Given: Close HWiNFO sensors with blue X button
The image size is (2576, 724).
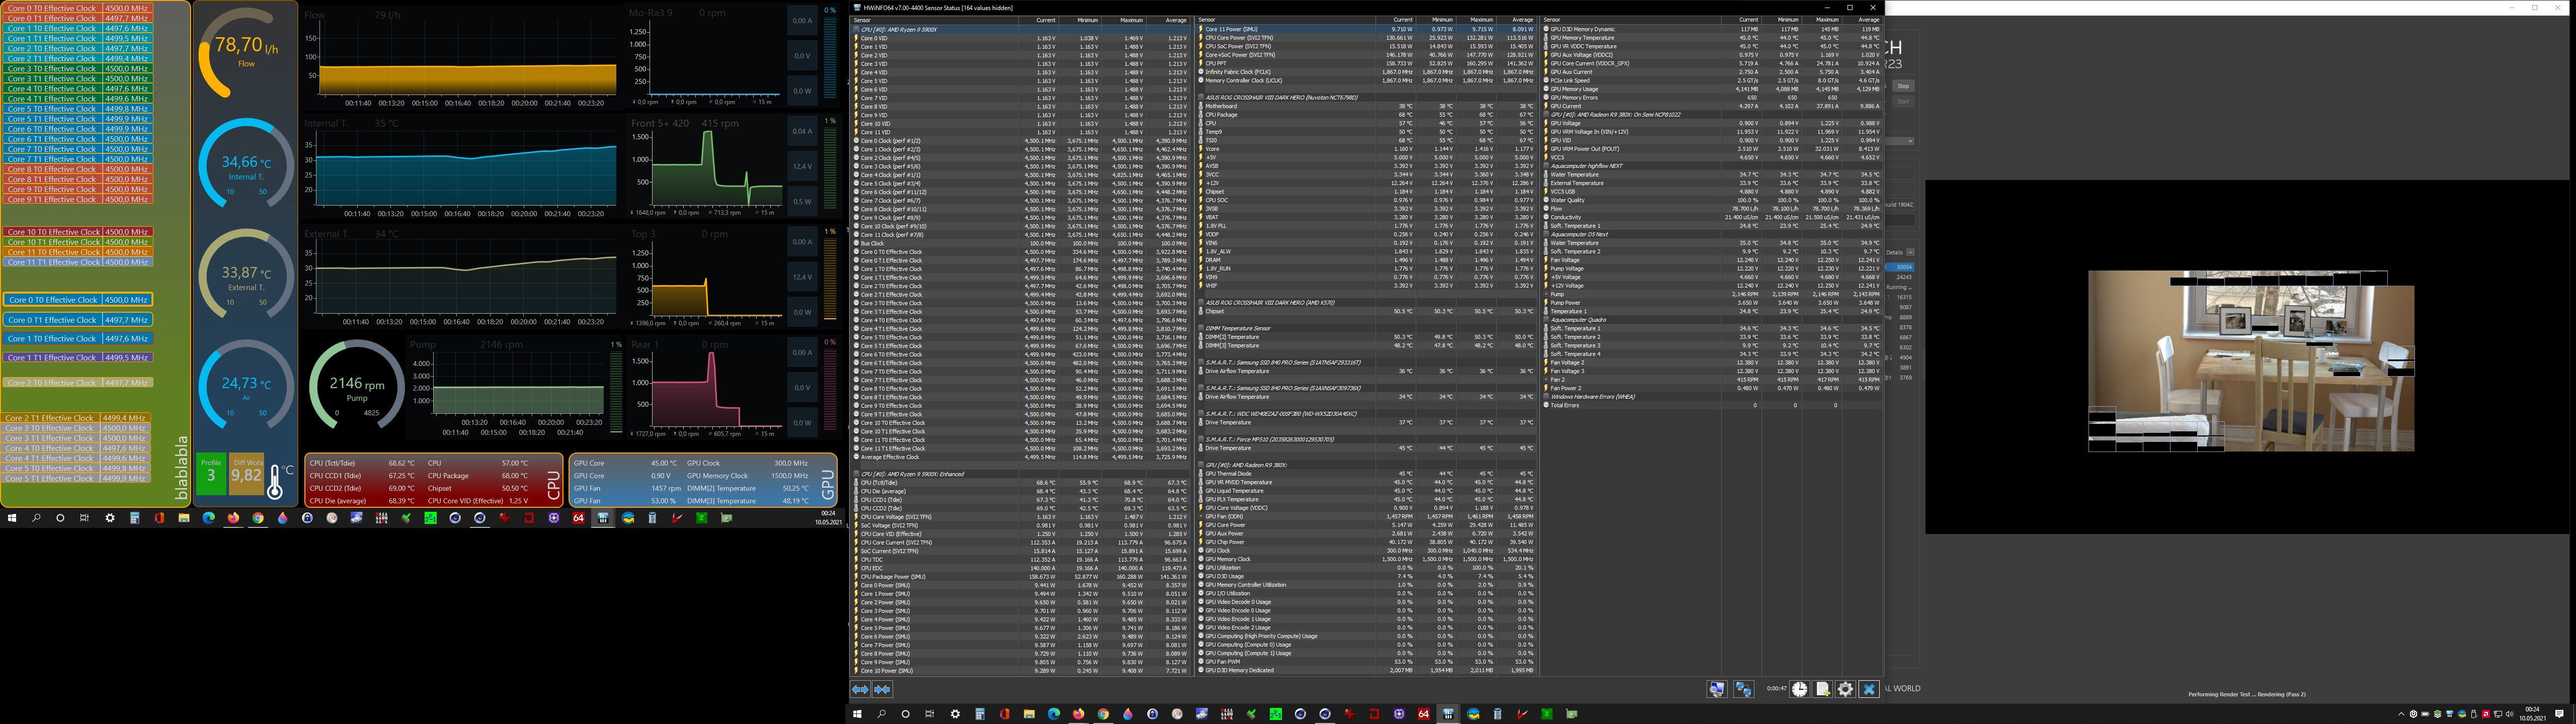Looking at the screenshot, I should point(1868,689).
